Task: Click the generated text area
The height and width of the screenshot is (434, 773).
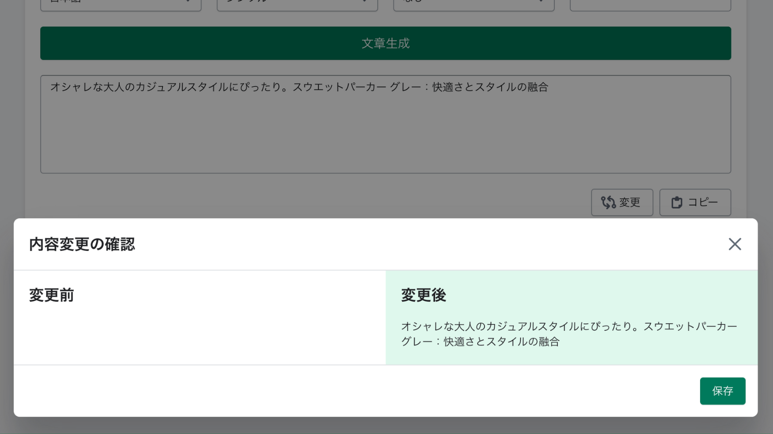Action: [x=386, y=124]
